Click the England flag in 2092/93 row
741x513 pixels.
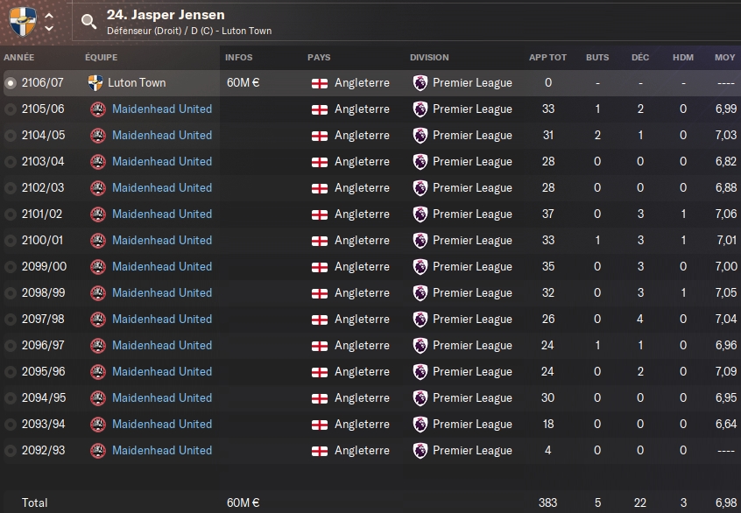(320, 451)
